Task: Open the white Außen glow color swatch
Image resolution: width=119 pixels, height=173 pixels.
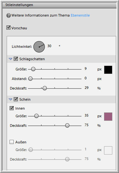Action: pyautogui.click(x=108, y=150)
